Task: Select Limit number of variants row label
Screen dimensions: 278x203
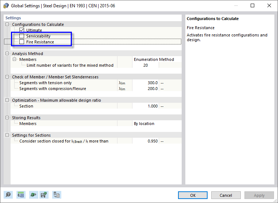Action: (70, 65)
